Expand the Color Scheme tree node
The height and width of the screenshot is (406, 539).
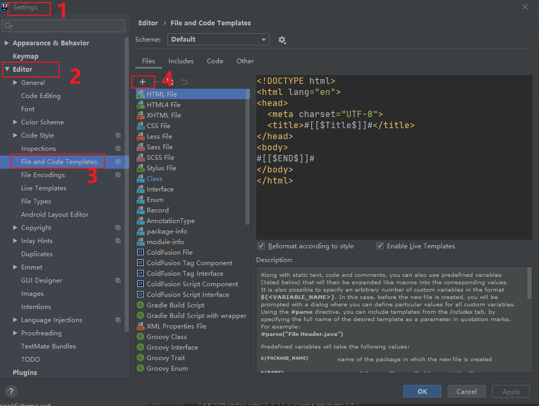point(15,122)
